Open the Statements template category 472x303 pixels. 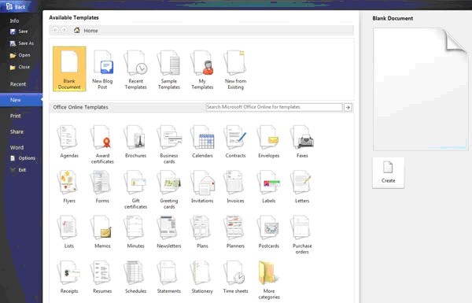click(169, 277)
